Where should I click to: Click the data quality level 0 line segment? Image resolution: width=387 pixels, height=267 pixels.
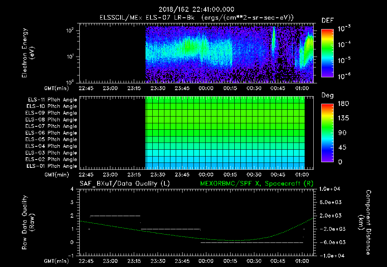click(x=252, y=242)
